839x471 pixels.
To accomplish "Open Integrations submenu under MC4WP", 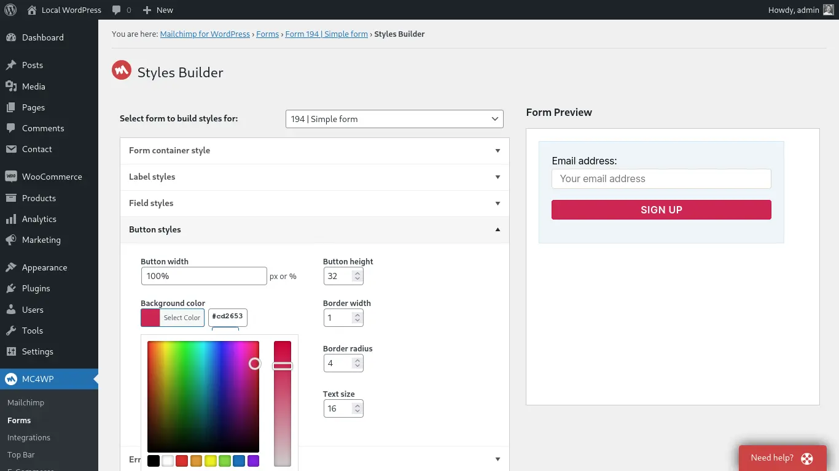I will [x=29, y=437].
